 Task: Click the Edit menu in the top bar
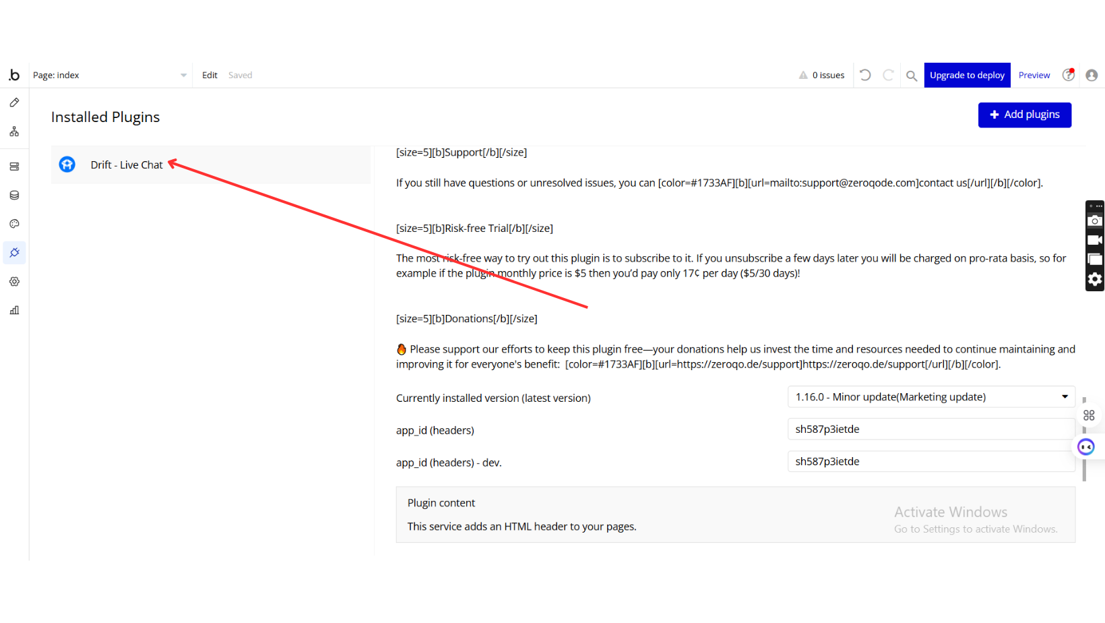pyautogui.click(x=210, y=75)
